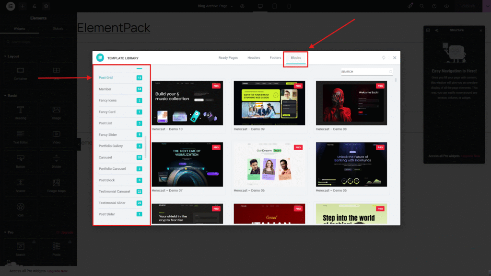
Task: Click the Search Widget input field
Action: 38,42
